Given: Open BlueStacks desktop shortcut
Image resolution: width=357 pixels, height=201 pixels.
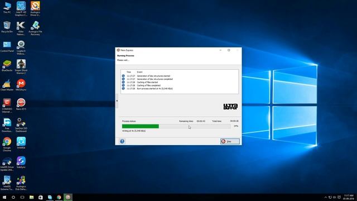Looking at the screenshot, I should (7, 66).
